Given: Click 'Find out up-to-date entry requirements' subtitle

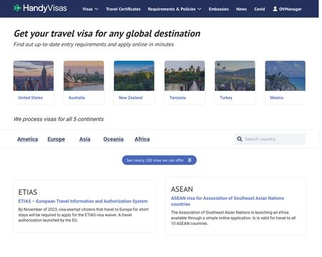Looking at the screenshot, I should pos(94,44).
